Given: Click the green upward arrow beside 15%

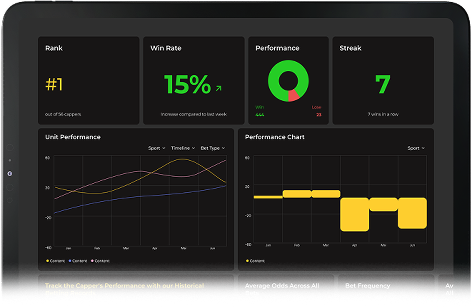Looking at the screenshot, I should (x=219, y=88).
